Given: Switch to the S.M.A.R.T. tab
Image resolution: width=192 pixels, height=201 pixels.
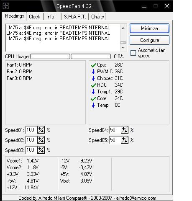Looking at the screenshot, I should point(75,17).
